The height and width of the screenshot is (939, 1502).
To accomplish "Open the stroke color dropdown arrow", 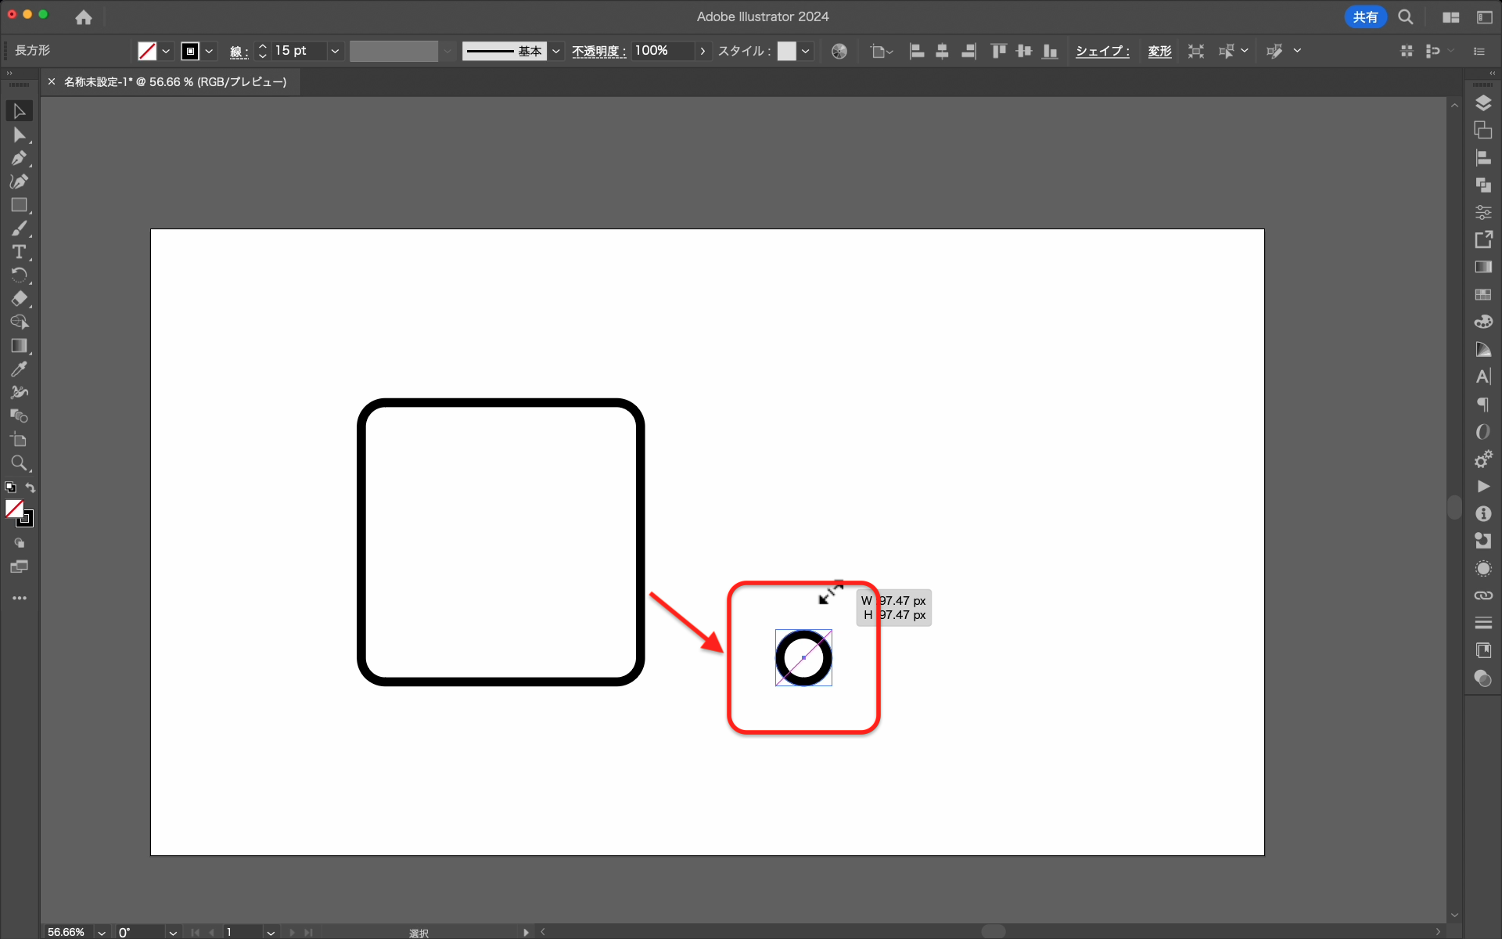I will [x=209, y=51].
